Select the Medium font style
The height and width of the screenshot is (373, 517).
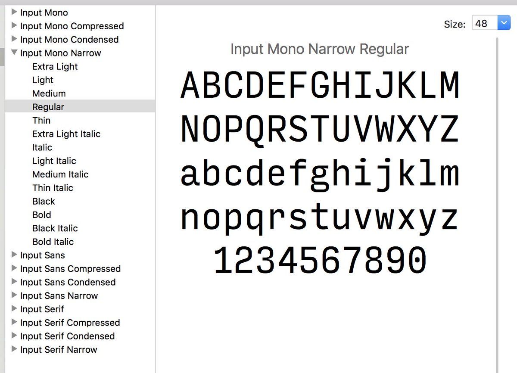pyautogui.click(x=49, y=93)
